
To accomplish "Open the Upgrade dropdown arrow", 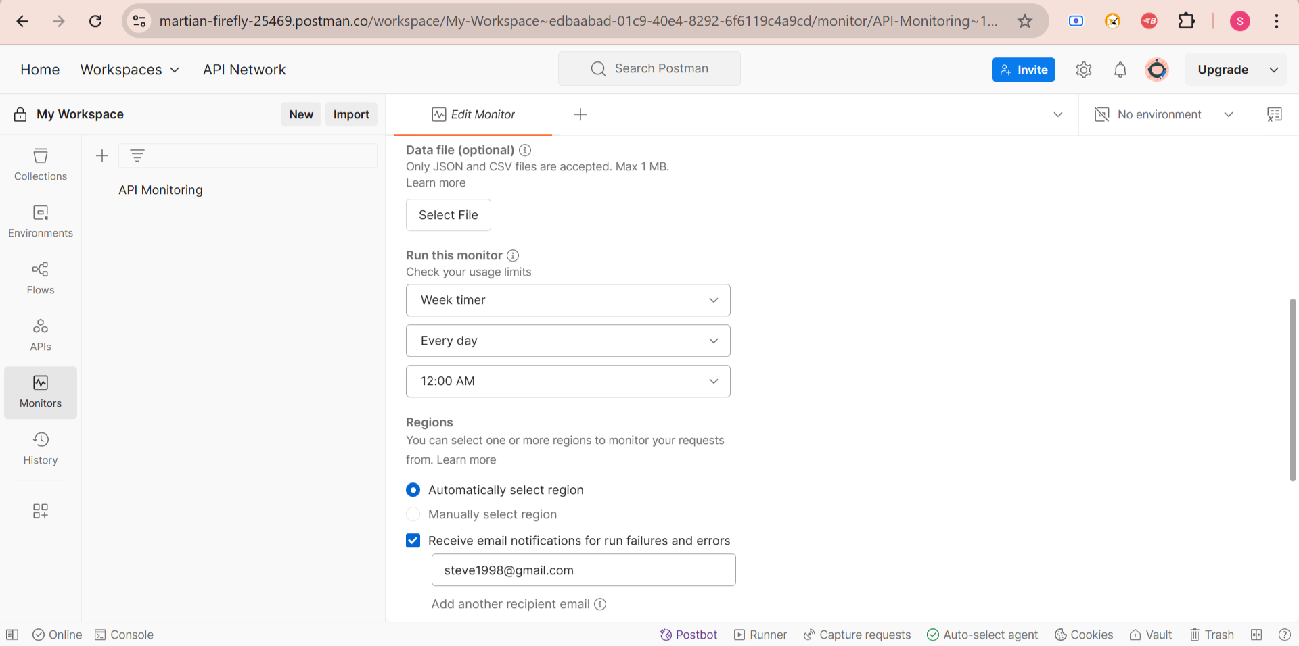I will 1274,70.
